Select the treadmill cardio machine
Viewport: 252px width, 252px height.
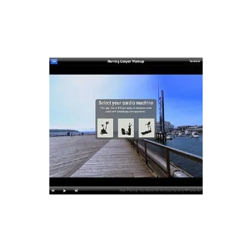(146, 128)
